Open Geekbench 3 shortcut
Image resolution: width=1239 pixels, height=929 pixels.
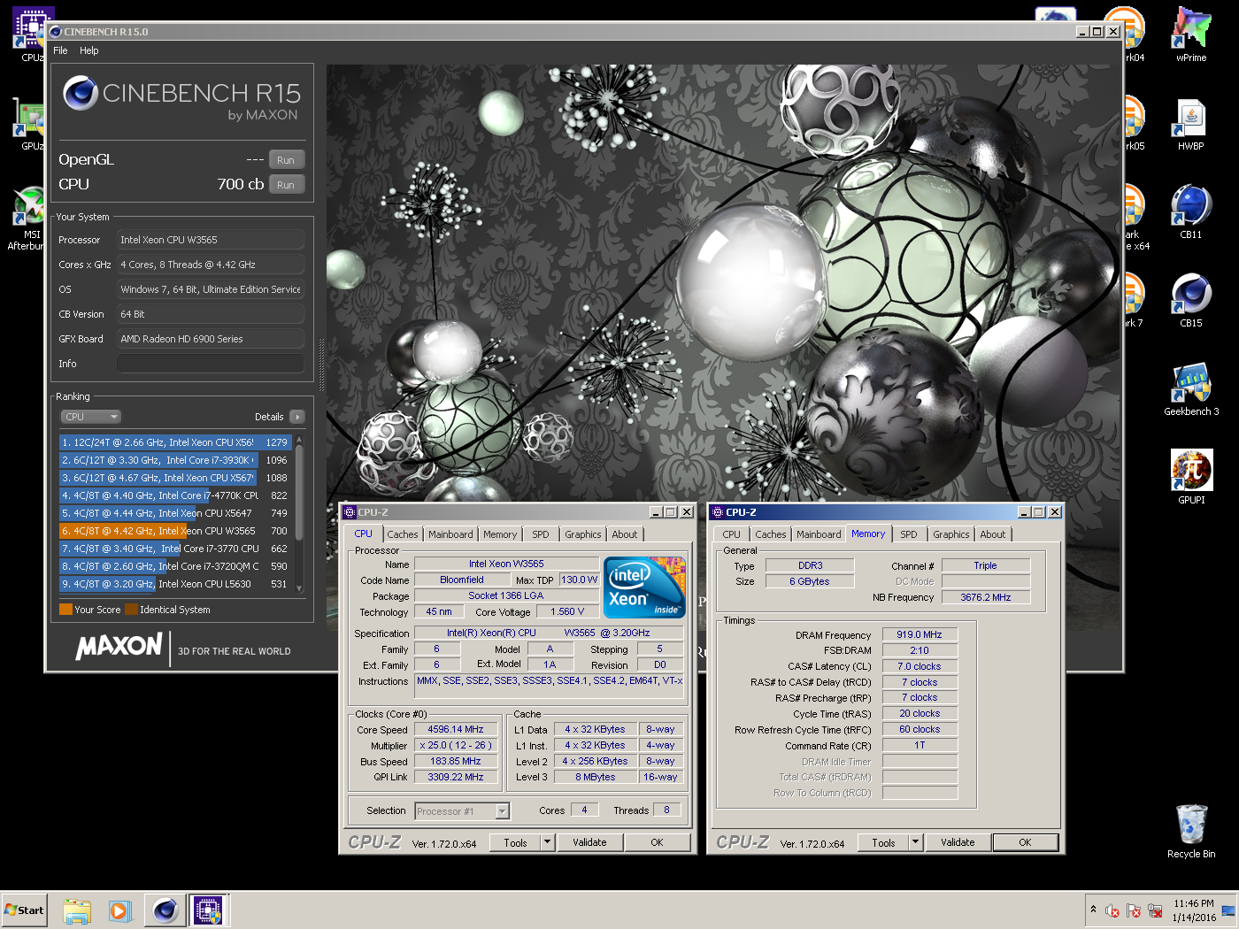pos(1191,389)
